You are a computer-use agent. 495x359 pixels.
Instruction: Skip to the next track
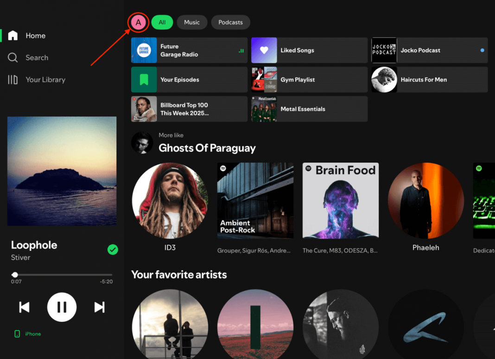99,307
